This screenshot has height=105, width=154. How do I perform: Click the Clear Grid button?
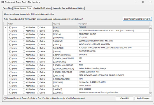(125, 98)
